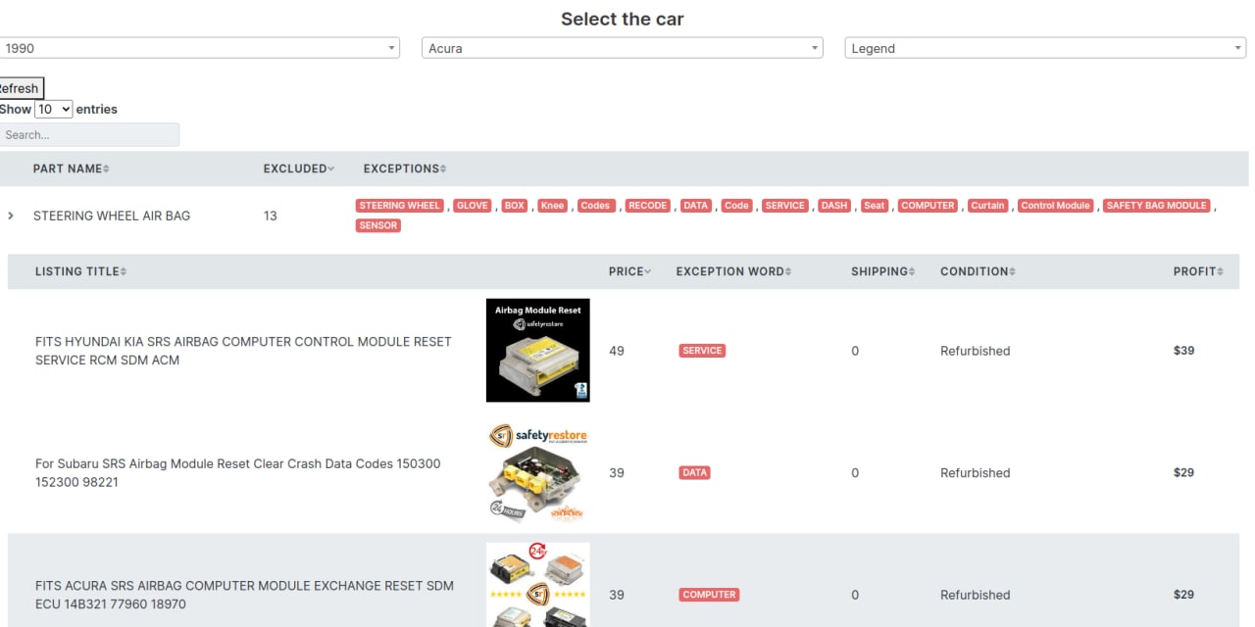Viewport: 1255px width, 627px height.
Task: Click the GLOVE exception tag
Action: 473,206
